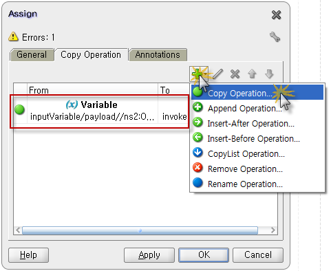Image resolution: width=331 pixels, height=271 pixels.
Task: Switch to the General tab
Action: pos(32,55)
